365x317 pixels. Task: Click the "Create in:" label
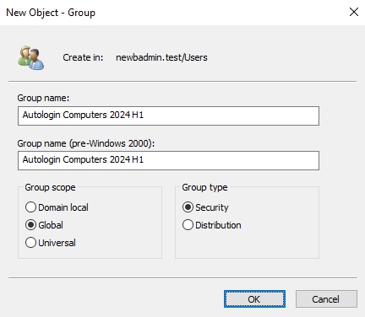pyautogui.click(x=83, y=57)
